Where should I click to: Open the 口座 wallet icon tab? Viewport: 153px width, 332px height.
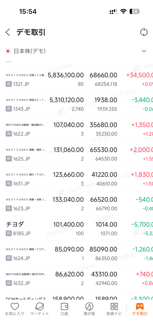(64, 309)
